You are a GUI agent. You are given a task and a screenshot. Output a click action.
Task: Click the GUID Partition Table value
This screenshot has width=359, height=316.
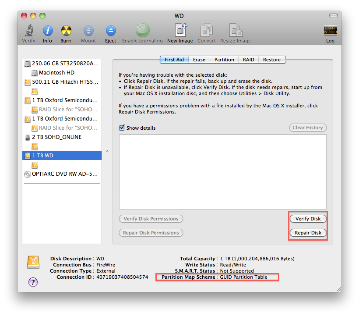pos(243,277)
